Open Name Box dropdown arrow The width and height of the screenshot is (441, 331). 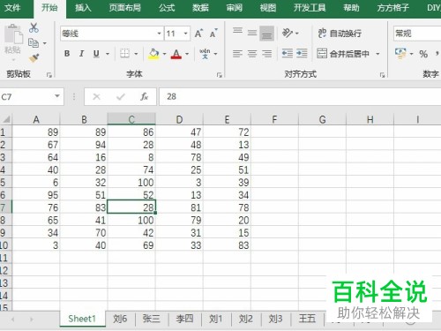click(57, 96)
